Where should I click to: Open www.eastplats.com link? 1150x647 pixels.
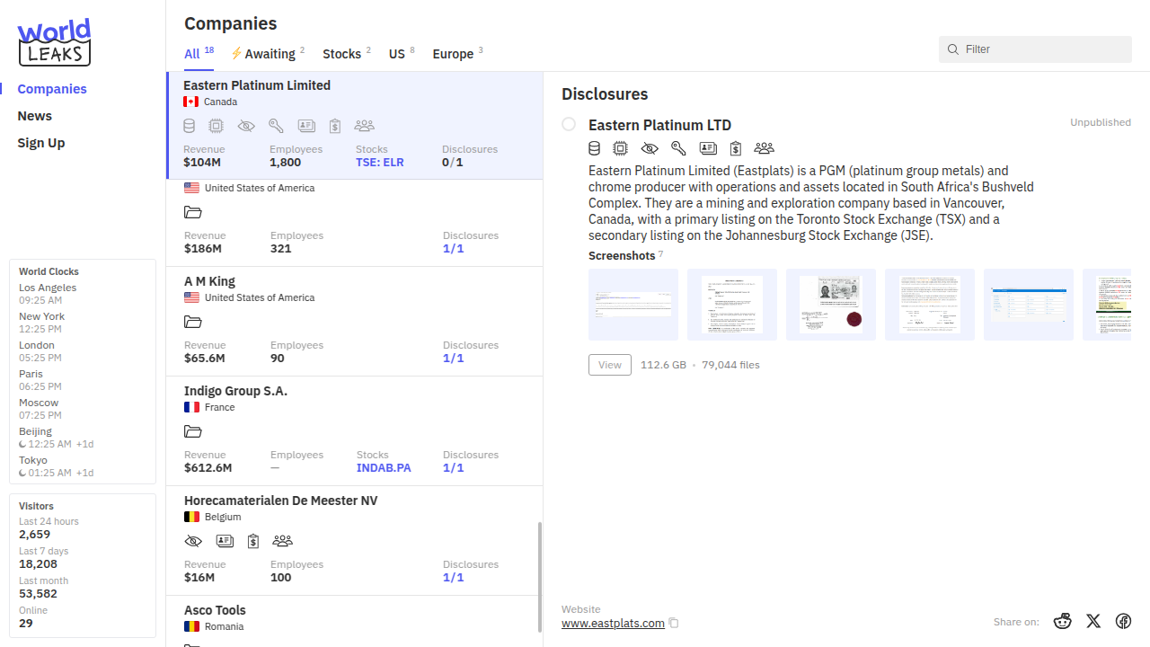[x=613, y=623]
